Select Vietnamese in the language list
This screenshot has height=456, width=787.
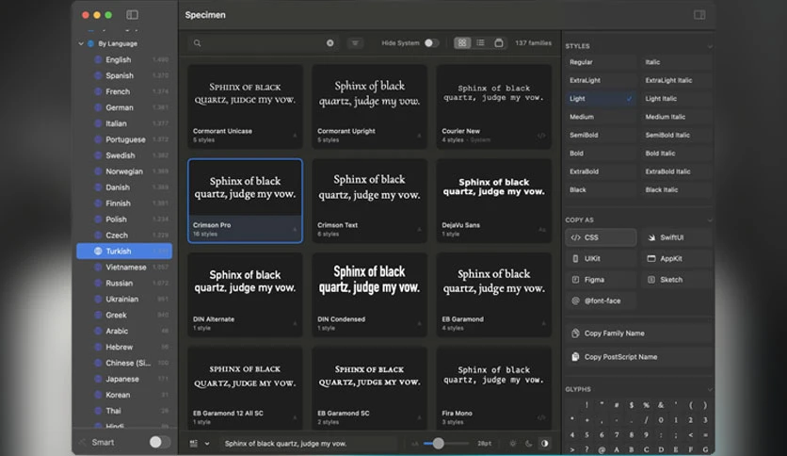(x=124, y=268)
